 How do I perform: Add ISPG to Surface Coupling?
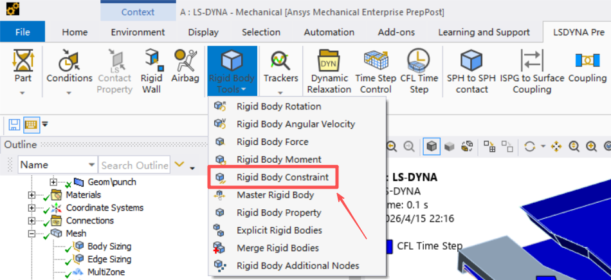coord(532,71)
